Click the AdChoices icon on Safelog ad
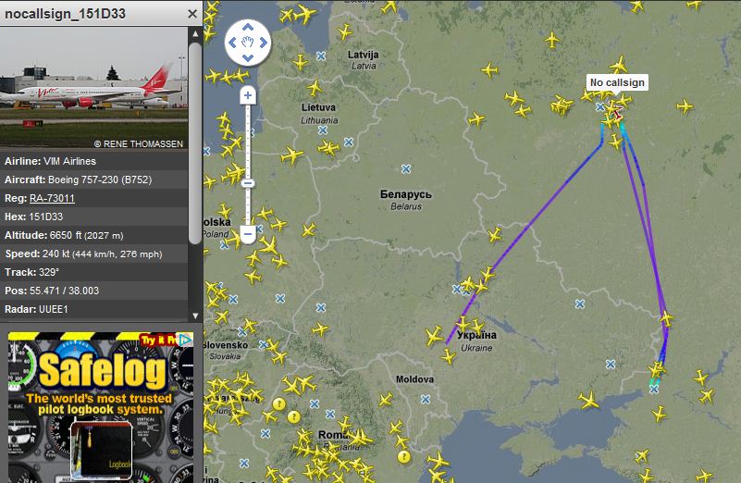This screenshot has height=483, width=741. click(187, 339)
